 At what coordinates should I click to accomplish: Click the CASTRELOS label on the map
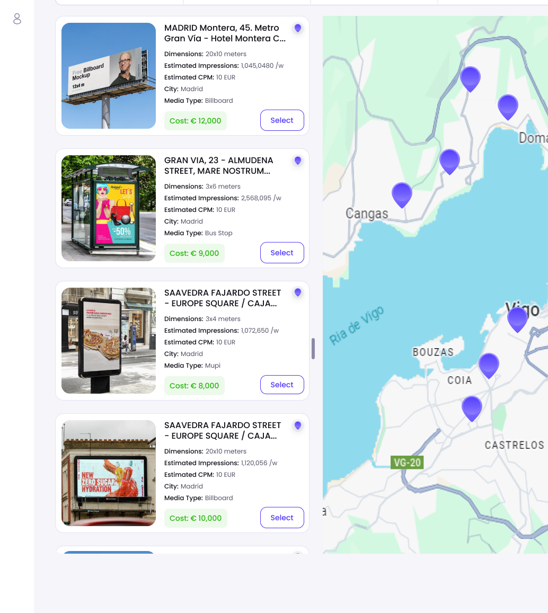click(515, 445)
